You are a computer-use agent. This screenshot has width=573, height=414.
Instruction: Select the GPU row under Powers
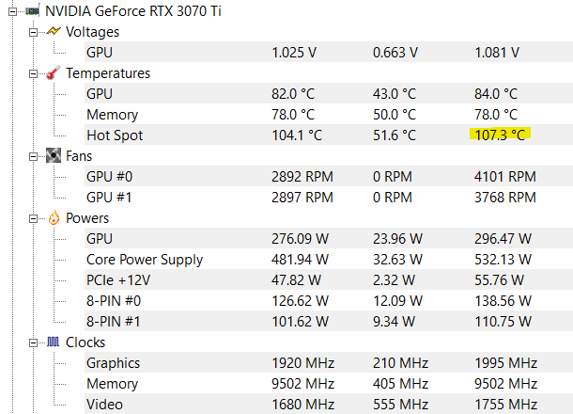click(329, 238)
